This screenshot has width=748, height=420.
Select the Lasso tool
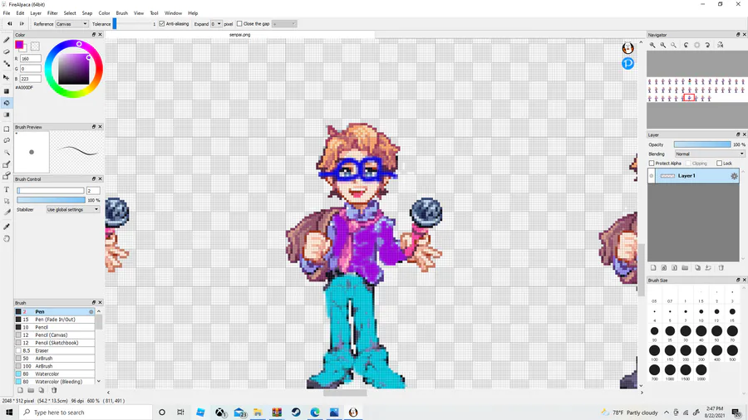(7, 140)
